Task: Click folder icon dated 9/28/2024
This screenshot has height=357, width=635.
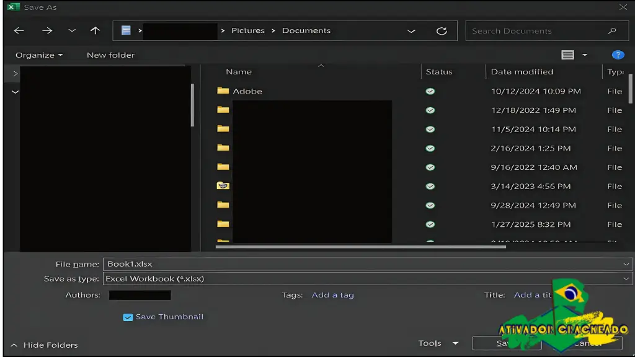Action: (223, 205)
